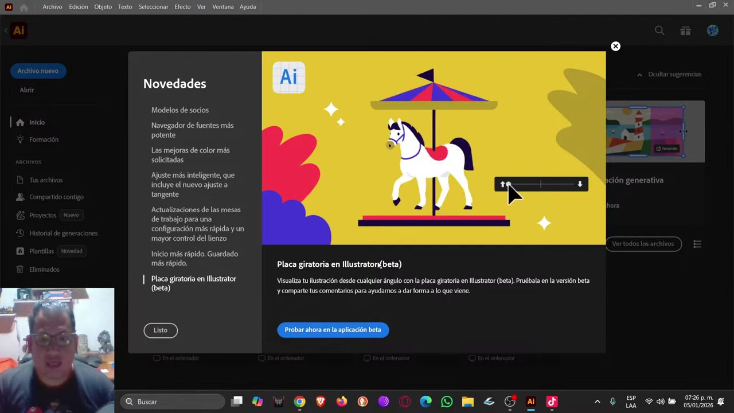The width and height of the screenshot is (734, 413).
Task: Click the Ai badge in the illustration
Action: coord(288,77)
